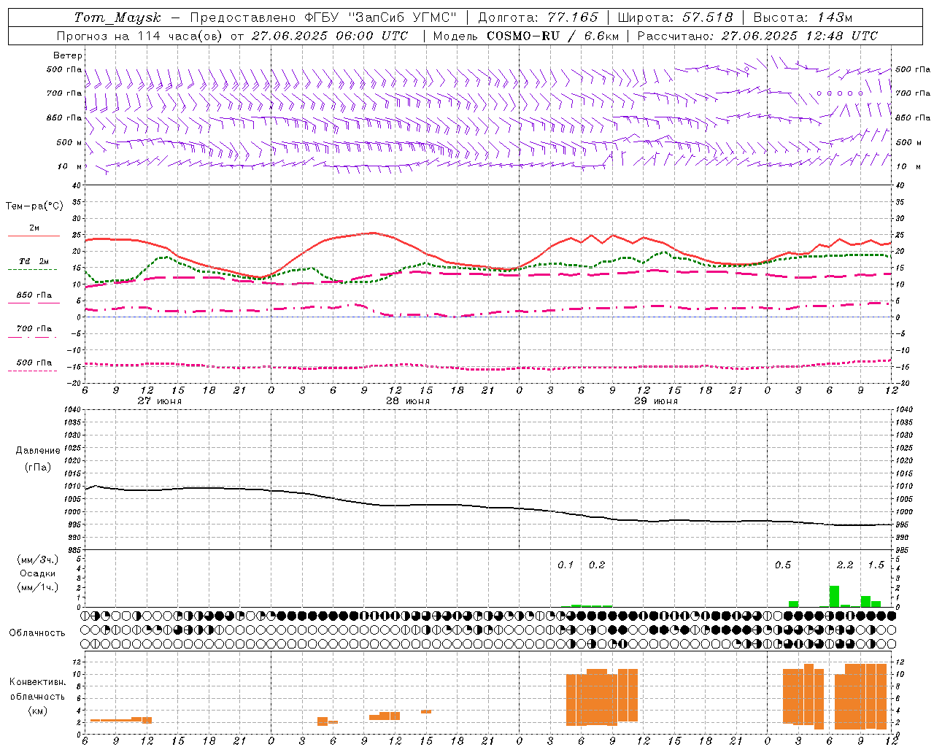Click the model name COSMO-RU / 6.6км
Viewport: 934px width, 747px height.
tap(552, 36)
